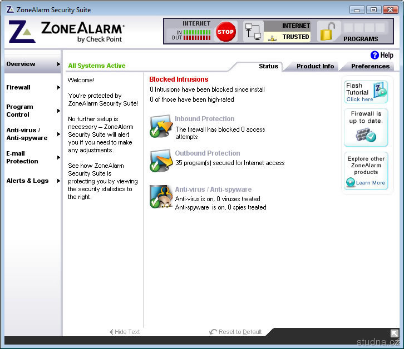
Task: Click the Outbound Protection heading link
Action: (208, 153)
